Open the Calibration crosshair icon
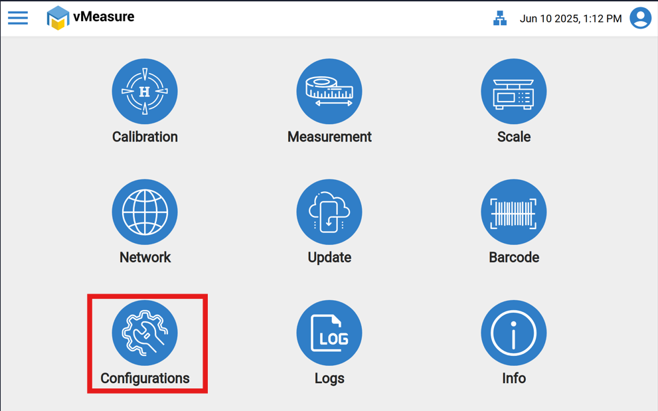 pyautogui.click(x=145, y=92)
